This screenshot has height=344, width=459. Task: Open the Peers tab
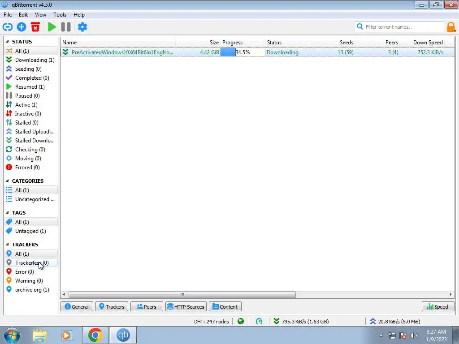147,306
